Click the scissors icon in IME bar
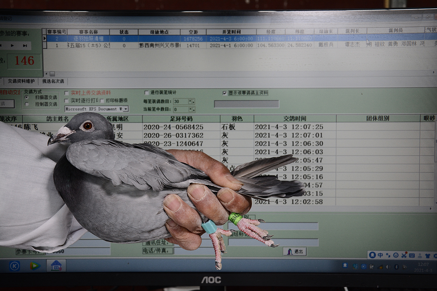This screenshot has height=291, width=437. 404,255
